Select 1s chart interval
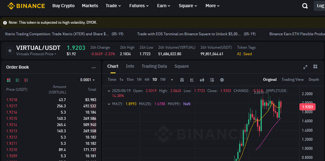 [121, 80]
